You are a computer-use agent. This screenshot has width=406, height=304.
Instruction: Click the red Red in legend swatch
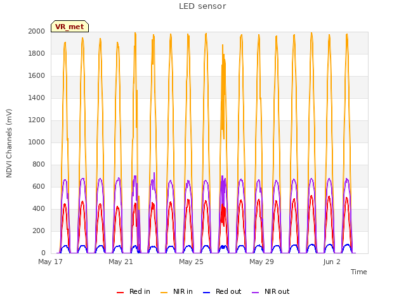120,293
